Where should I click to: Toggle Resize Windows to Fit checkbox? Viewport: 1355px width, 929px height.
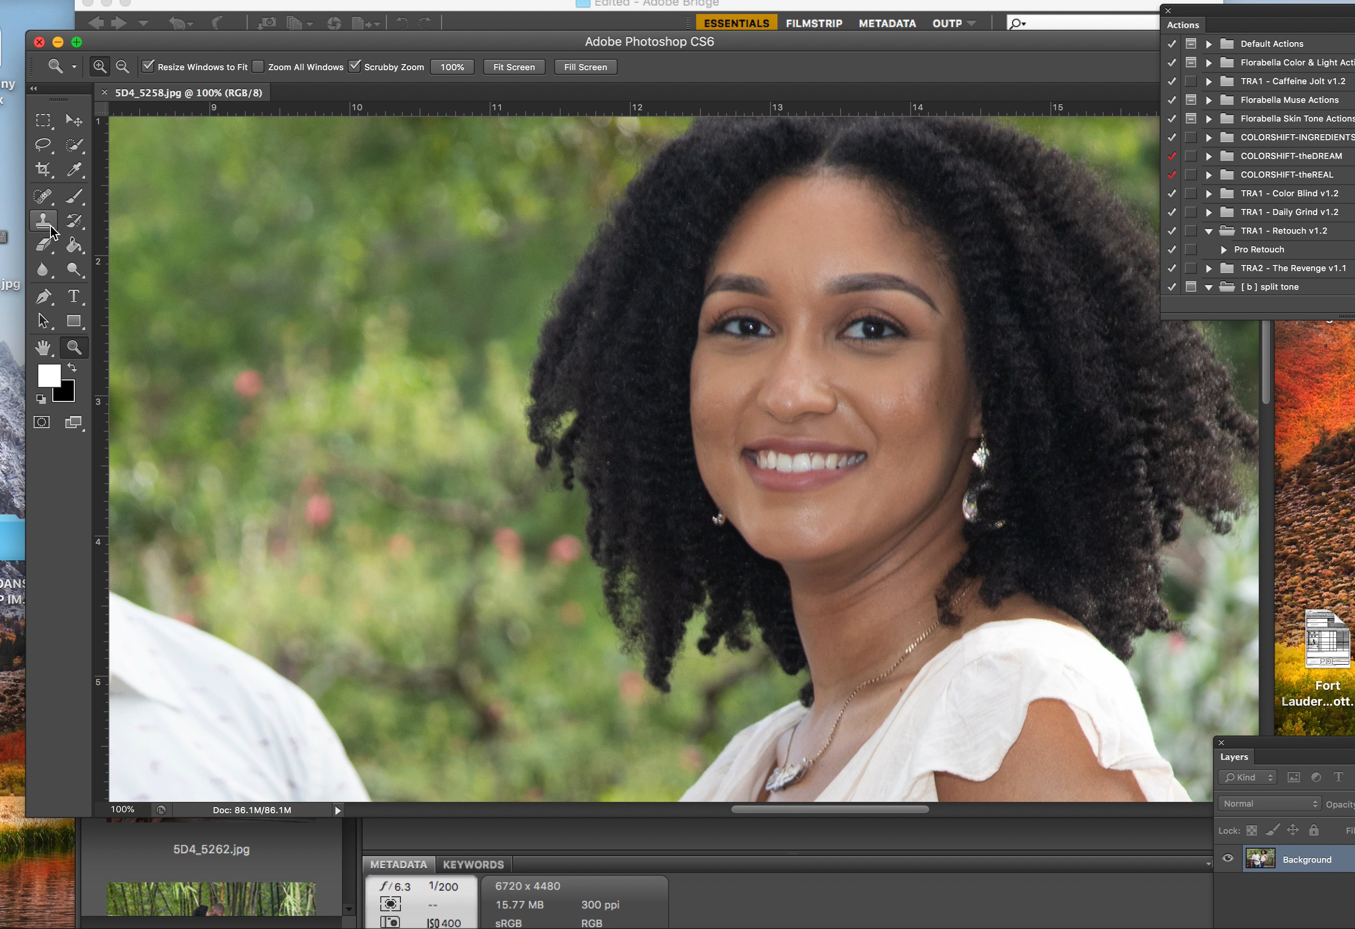point(148,66)
